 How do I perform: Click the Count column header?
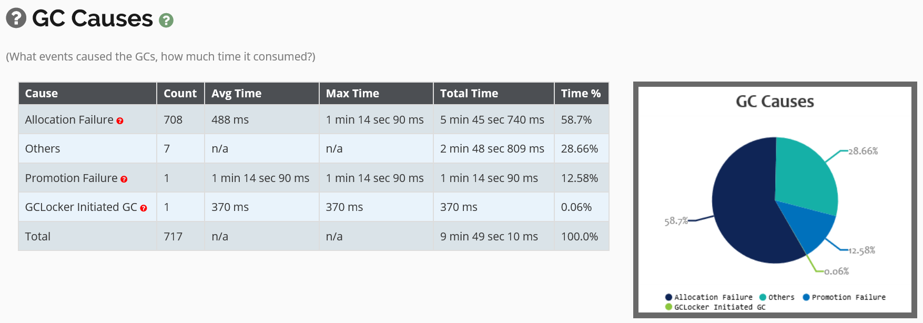(x=180, y=94)
